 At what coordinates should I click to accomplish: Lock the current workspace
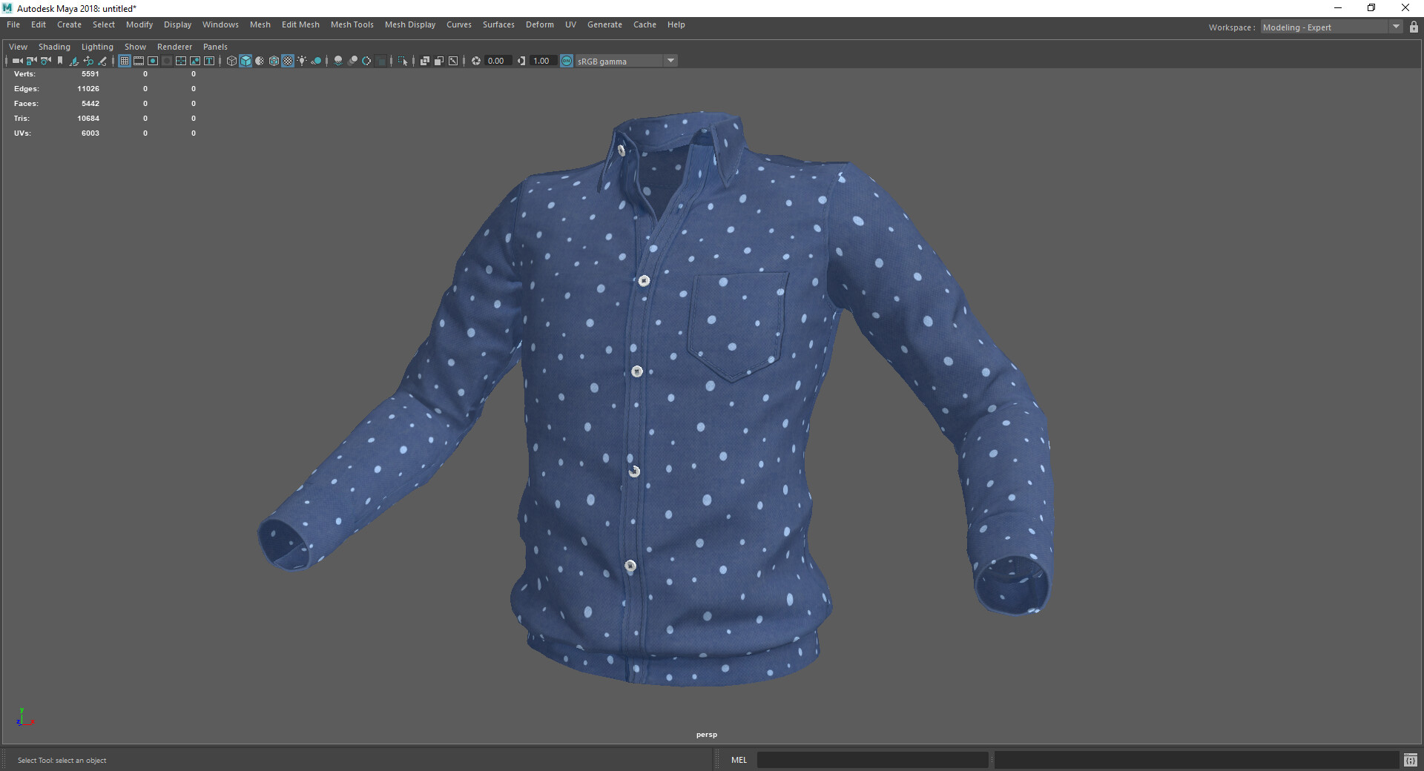tap(1414, 27)
